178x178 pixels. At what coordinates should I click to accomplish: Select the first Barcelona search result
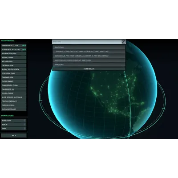89,47
